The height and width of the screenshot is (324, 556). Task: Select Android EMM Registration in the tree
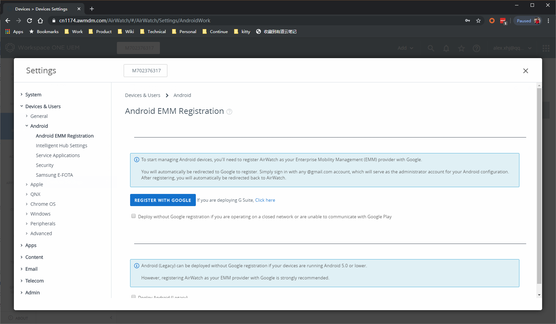tap(65, 136)
